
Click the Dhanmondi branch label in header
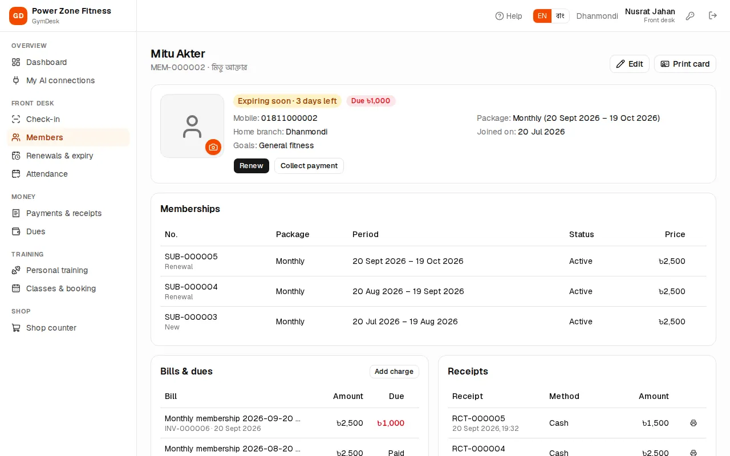click(x=597, y=16)
